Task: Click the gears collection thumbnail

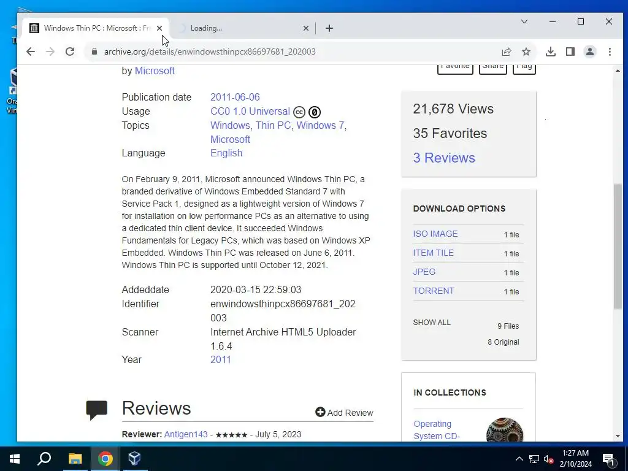Action: point(505,430)
